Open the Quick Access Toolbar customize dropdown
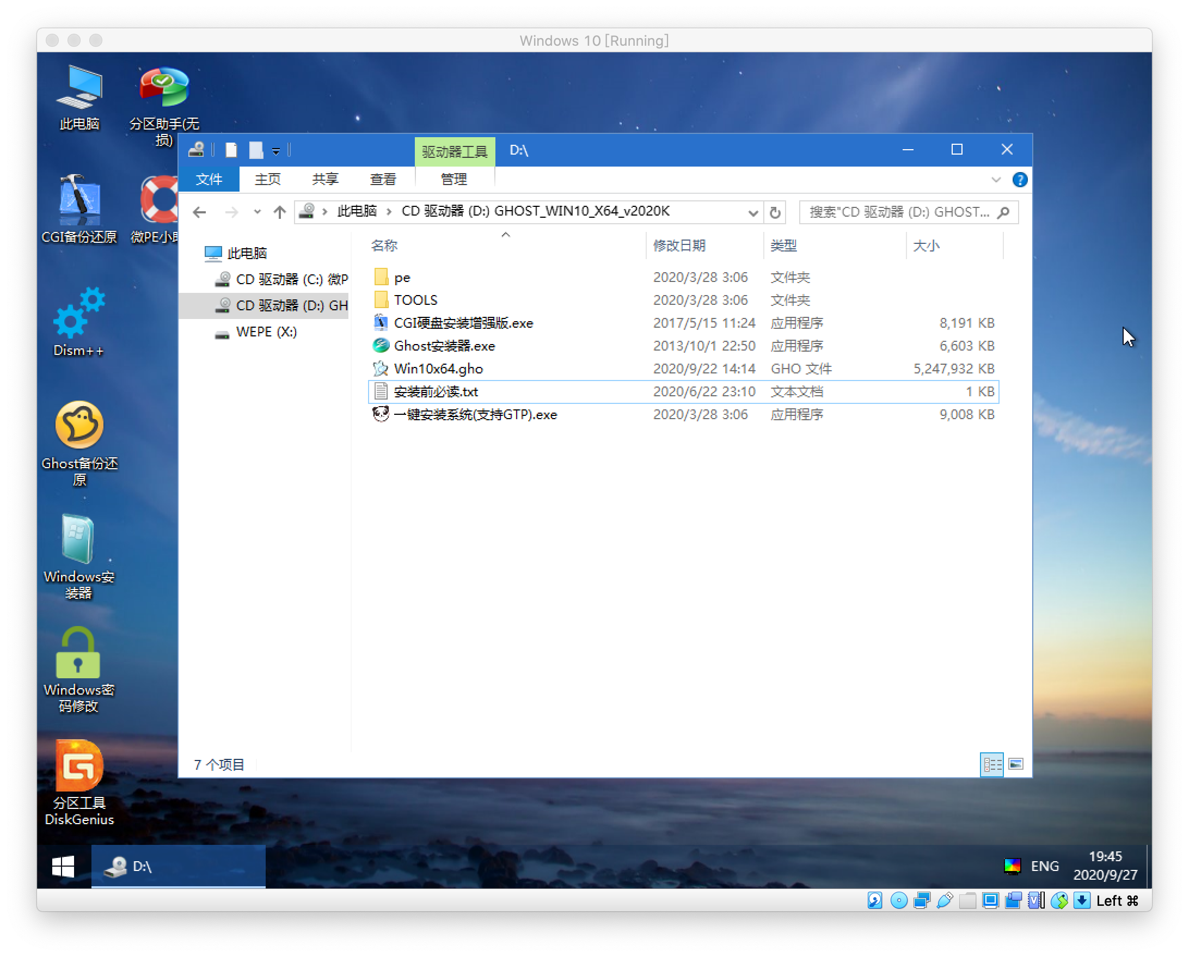Viewport: 1189px width, 957px height. (x=275, y=151)
